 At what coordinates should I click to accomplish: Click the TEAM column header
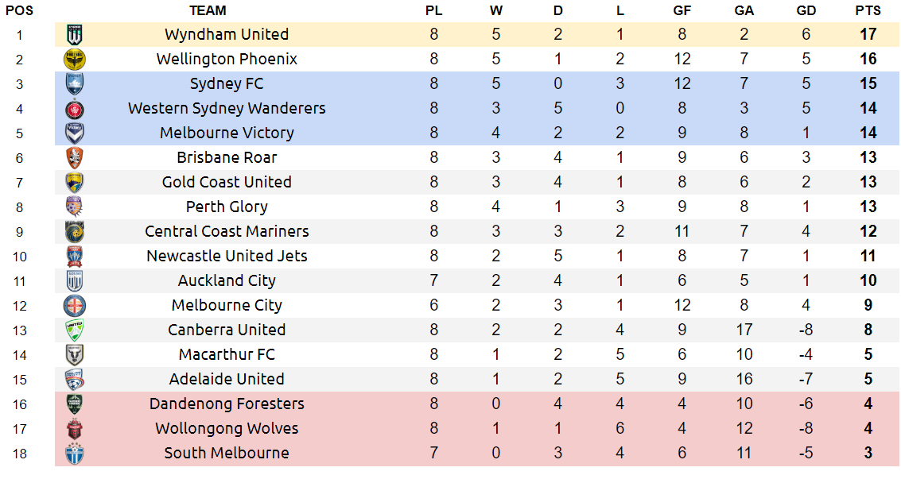(x=208, y=10)
